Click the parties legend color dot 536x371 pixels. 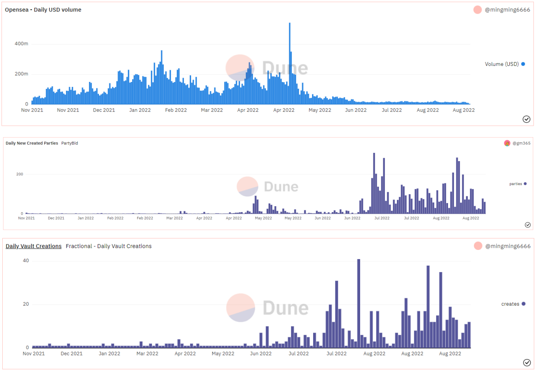(x=525, y=184)
